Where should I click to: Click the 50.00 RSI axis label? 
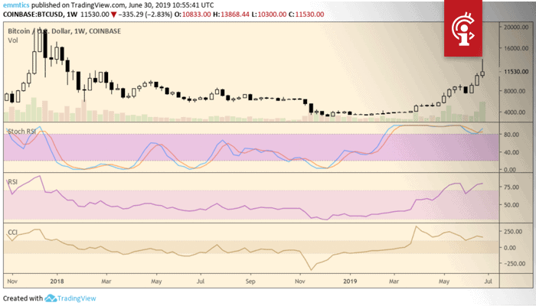(511, 205)
